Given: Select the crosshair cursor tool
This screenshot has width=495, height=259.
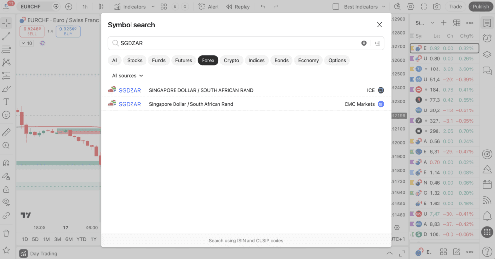Looking at the screenshot, I should [6, 23].
